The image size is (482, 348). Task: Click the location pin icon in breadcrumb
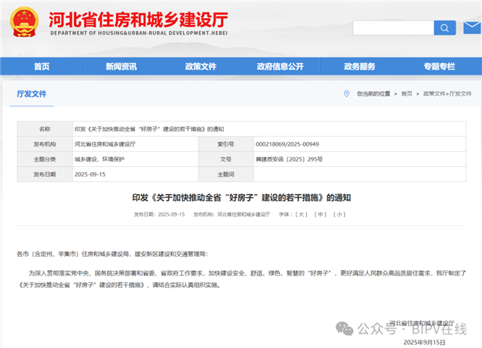[x=346, y=94]
